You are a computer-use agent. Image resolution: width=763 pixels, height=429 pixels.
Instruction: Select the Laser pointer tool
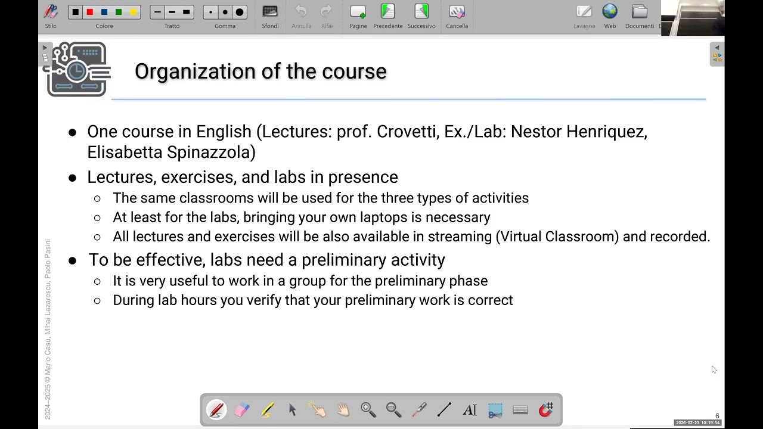419,410
